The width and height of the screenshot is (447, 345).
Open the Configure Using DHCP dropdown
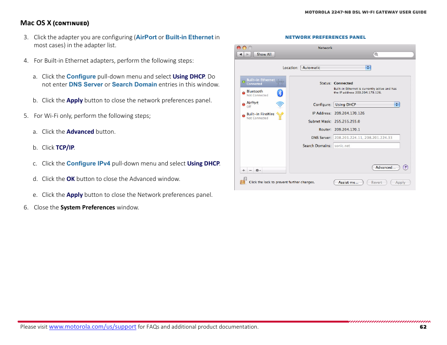tap(366, 104)
